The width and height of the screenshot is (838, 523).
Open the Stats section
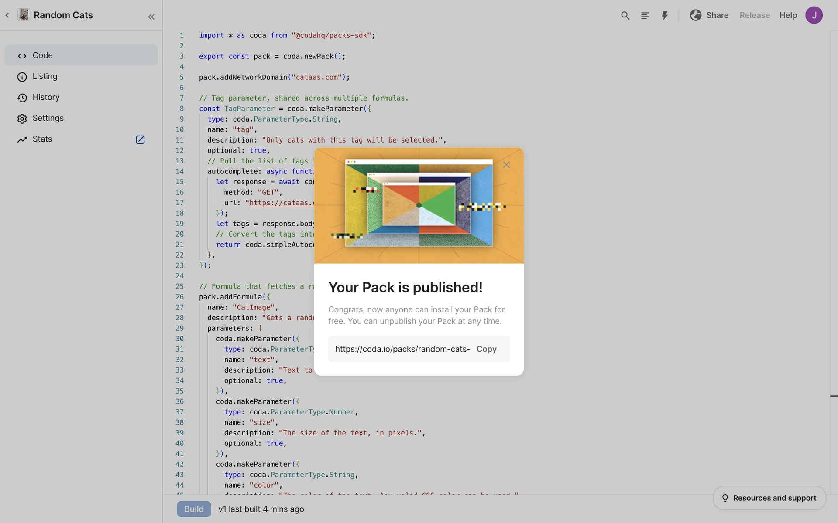pos(42,139)
